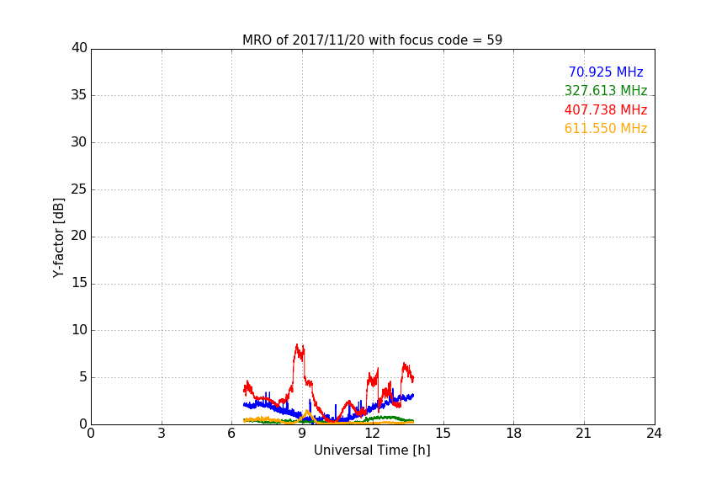Click the x-axis tick label 18

click(x=514, y=434)
